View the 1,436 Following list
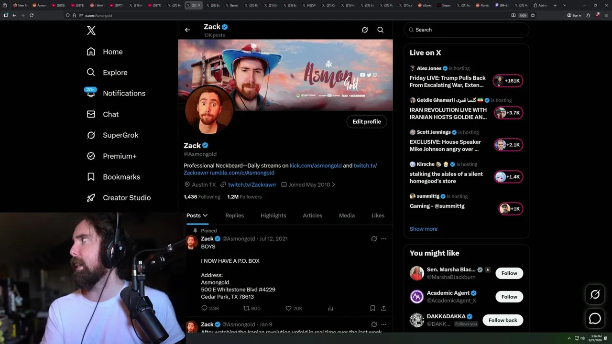The width and height of the screenshot is (612, 344). point(202,197)
